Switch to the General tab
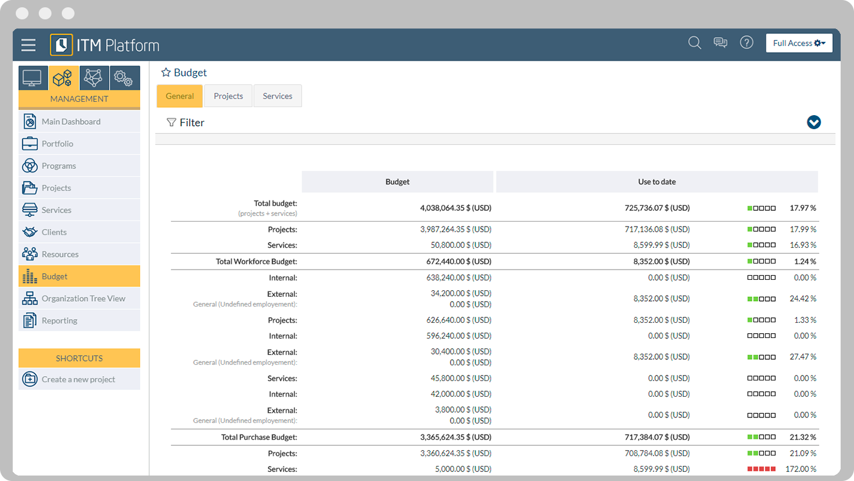 click(180, 96)
